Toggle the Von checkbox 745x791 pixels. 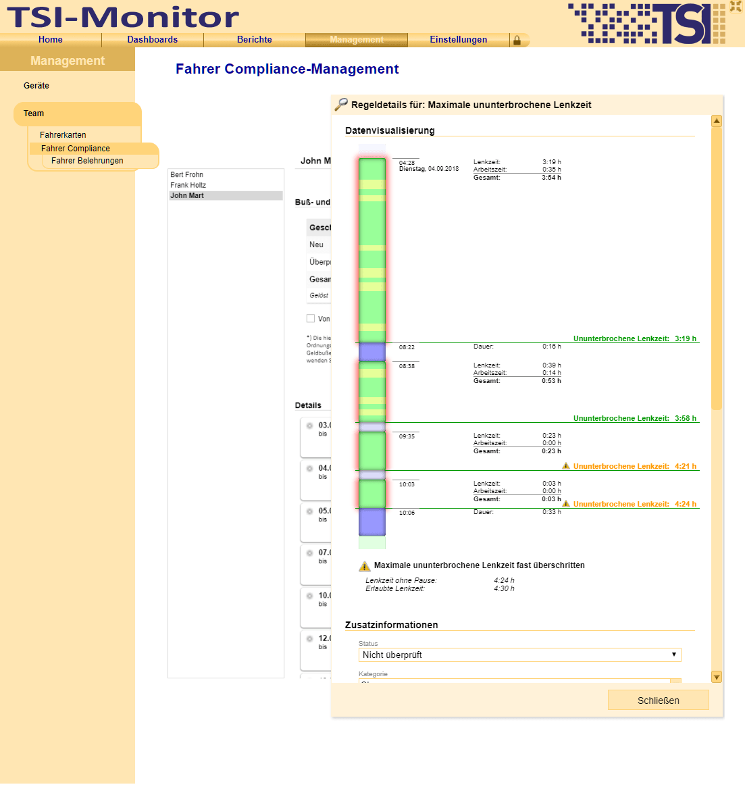pos(311,318)
